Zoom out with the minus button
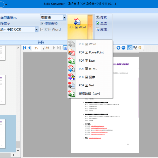The image size is (158, 158). [x=124, y=48]
